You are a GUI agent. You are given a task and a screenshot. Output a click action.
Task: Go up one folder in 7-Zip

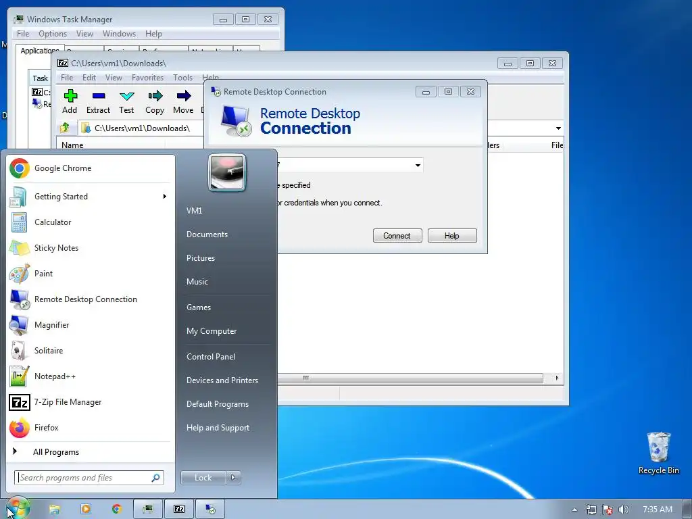[x=65, y=128]
